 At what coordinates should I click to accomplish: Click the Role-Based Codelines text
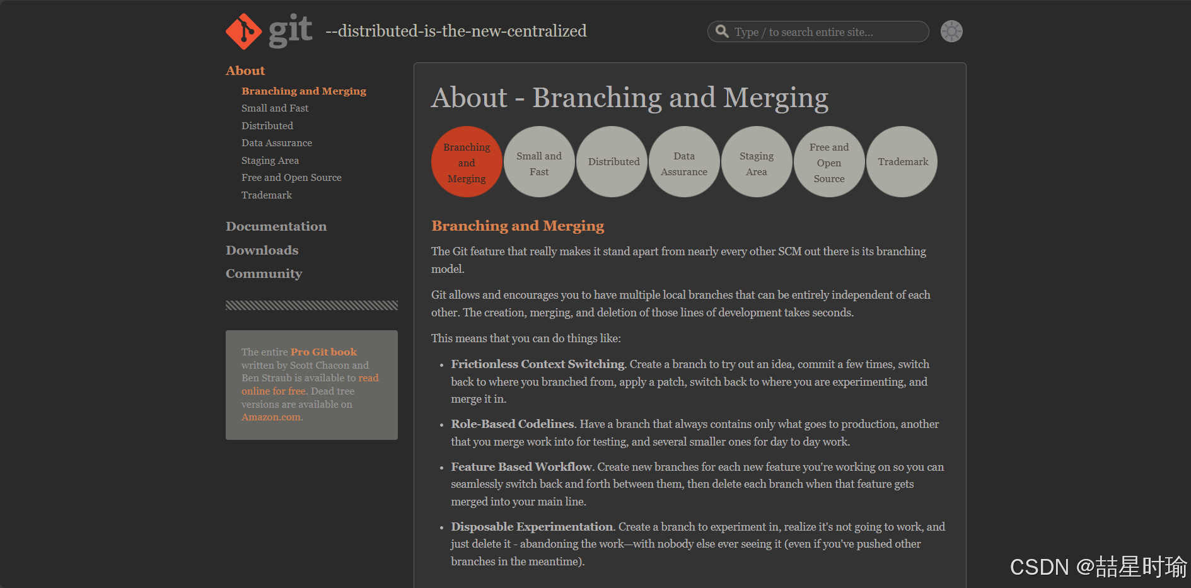513,424
